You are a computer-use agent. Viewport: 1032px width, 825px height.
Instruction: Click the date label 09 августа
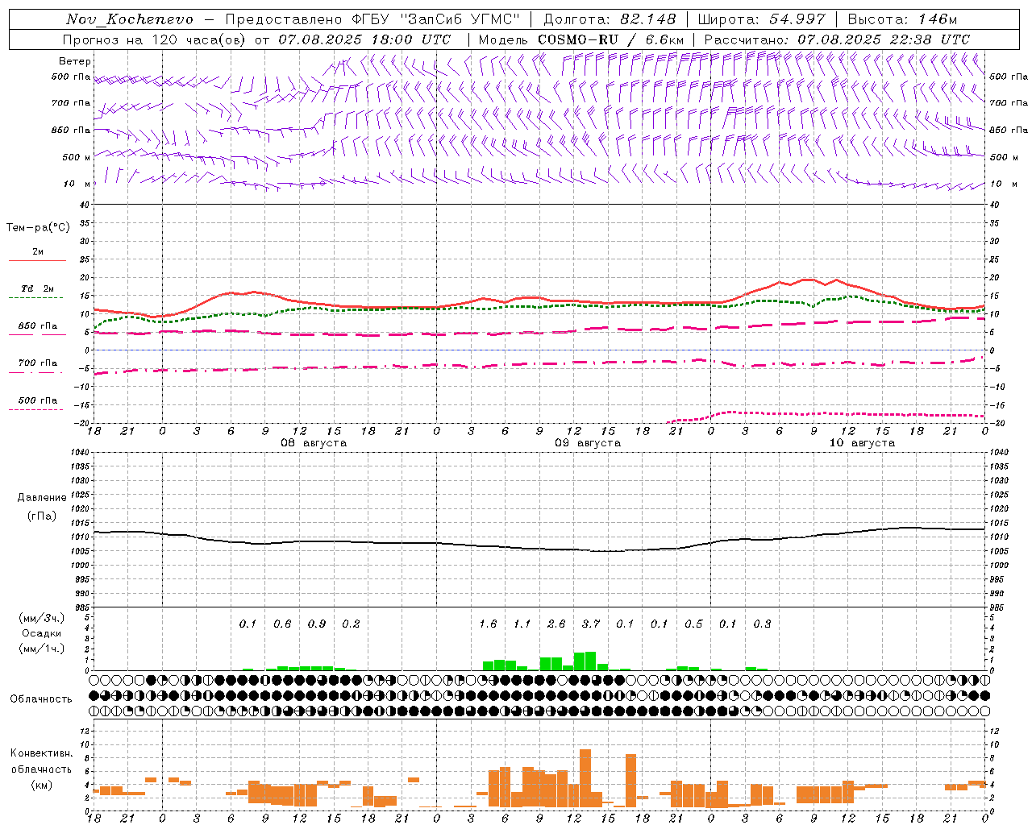(588, 443)
